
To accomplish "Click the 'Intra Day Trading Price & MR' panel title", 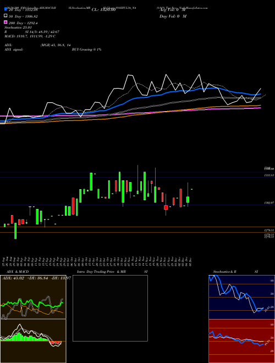I will coord(101,272).
